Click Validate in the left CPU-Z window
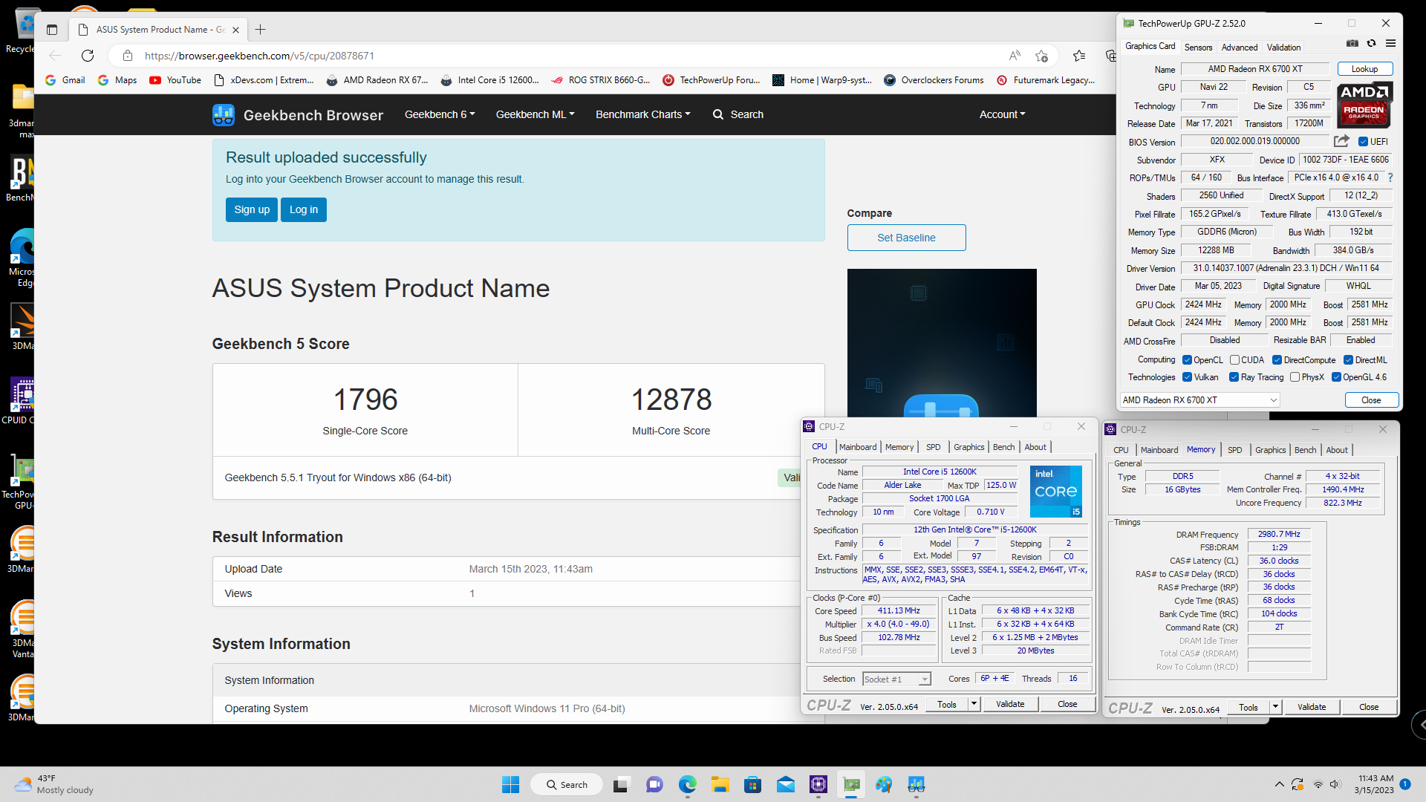Image resolution: width=1426 pixels, height=802 pixels. [1010, 704]
